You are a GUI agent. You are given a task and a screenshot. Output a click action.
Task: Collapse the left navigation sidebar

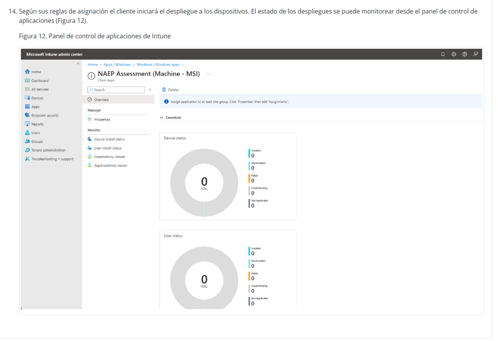tap(78, 63)
